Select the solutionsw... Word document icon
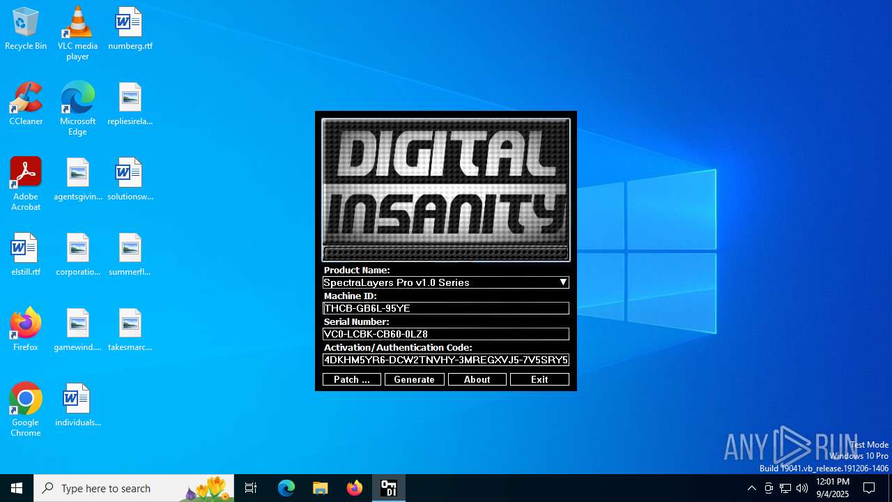 130,180
